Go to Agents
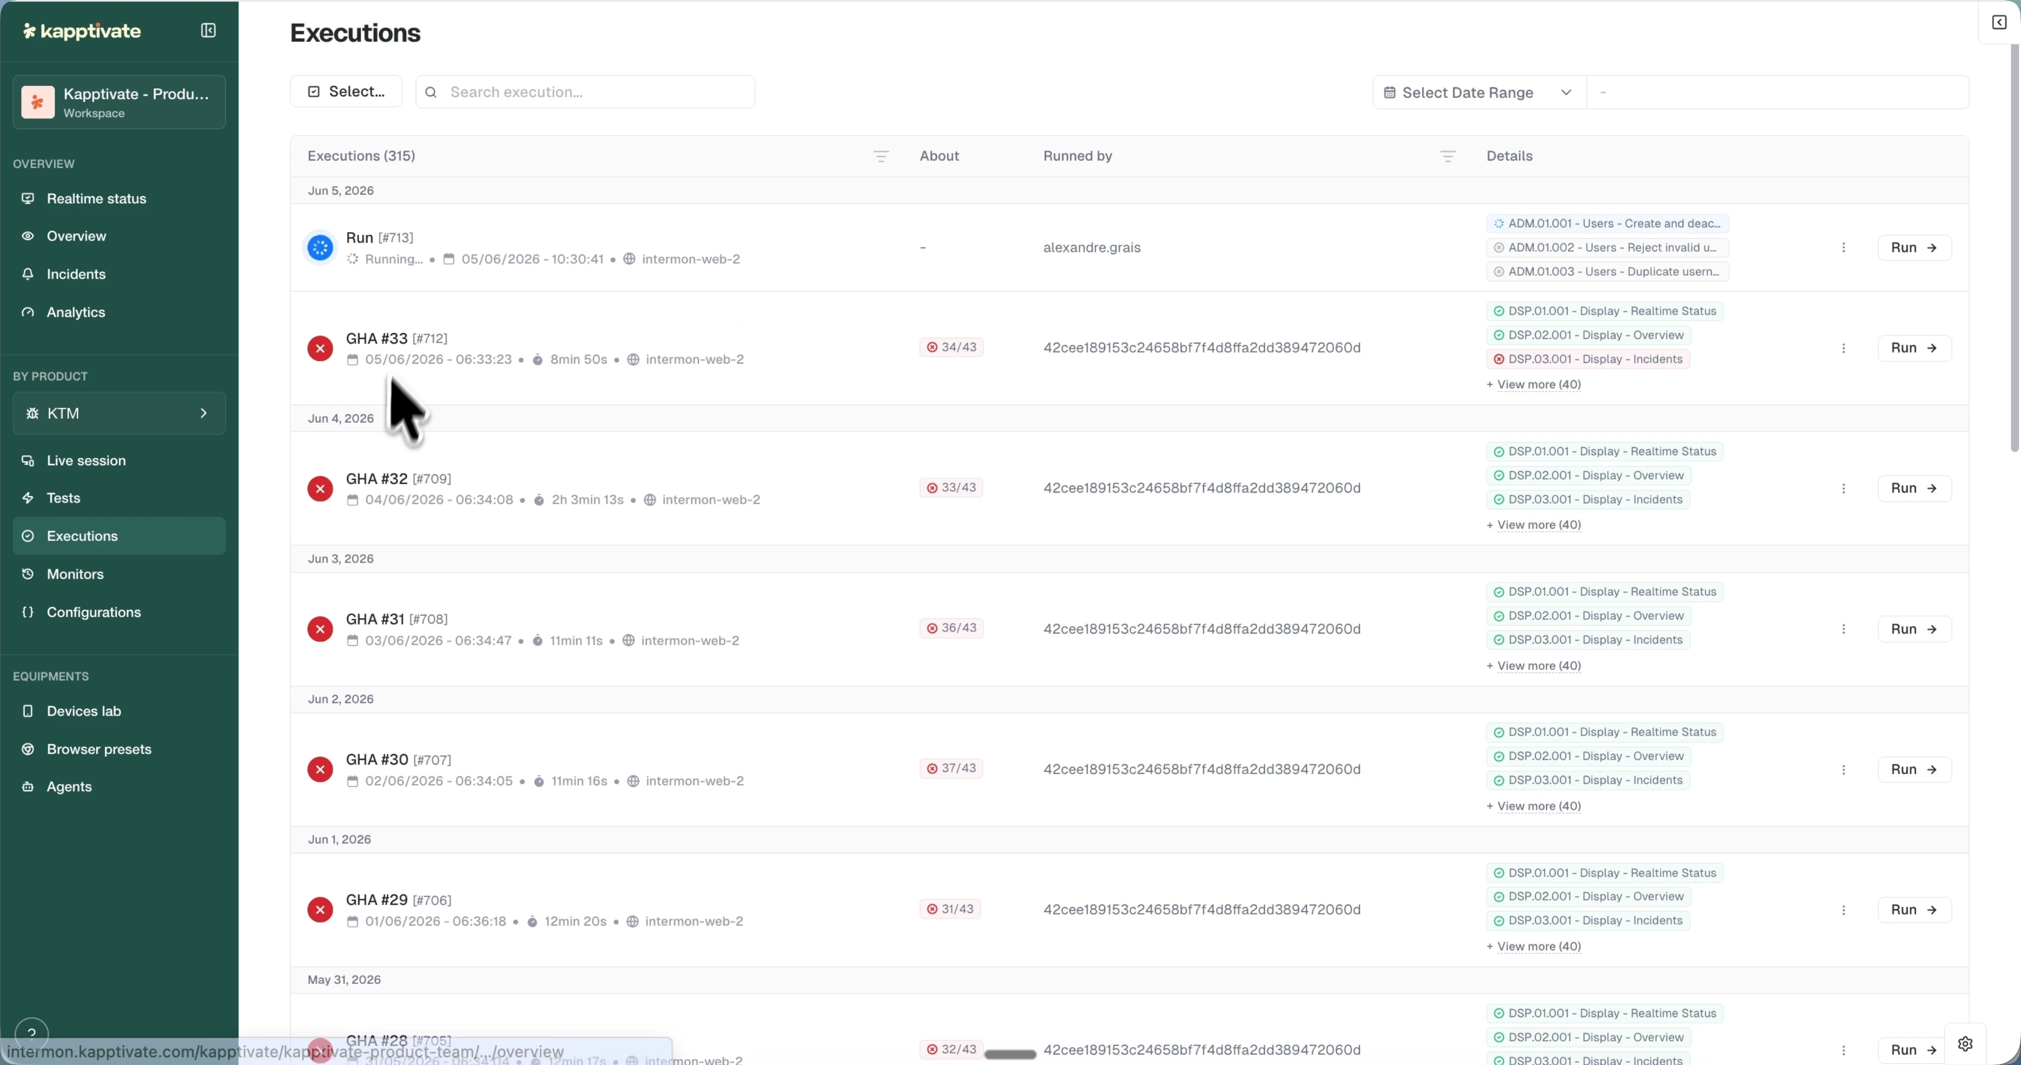2021x1065 pixels. (x=119, y=787)
